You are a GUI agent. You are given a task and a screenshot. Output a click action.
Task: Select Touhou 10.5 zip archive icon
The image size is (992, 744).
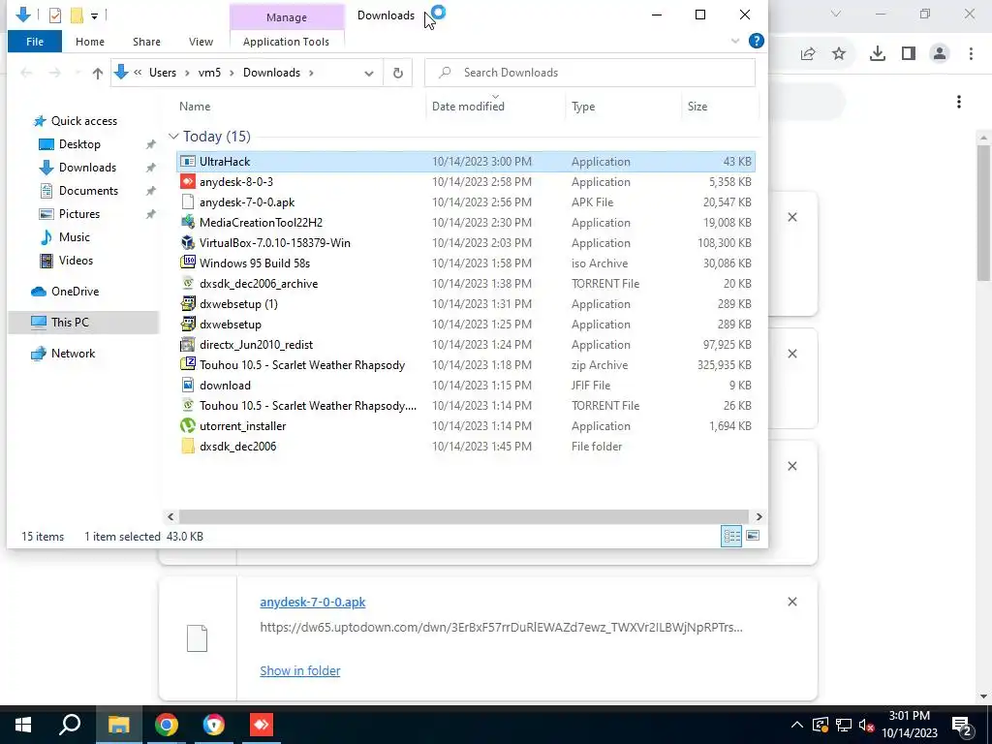point(187,365)
